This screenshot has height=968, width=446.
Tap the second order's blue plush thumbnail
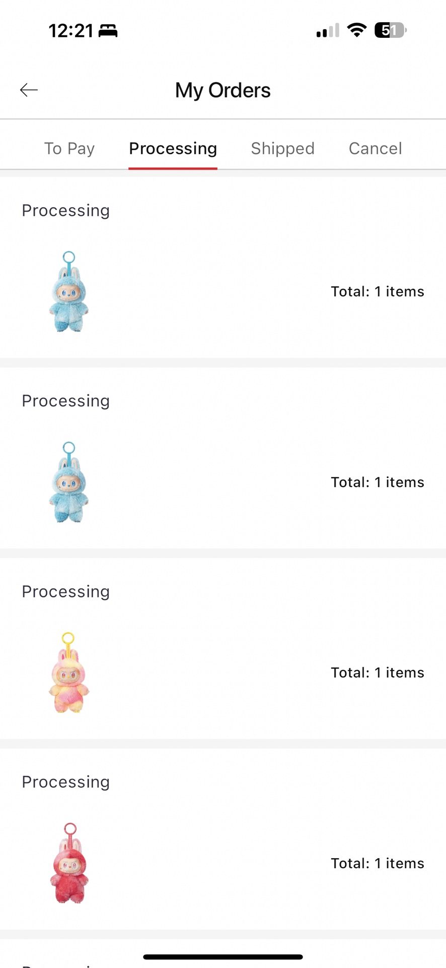69,482
